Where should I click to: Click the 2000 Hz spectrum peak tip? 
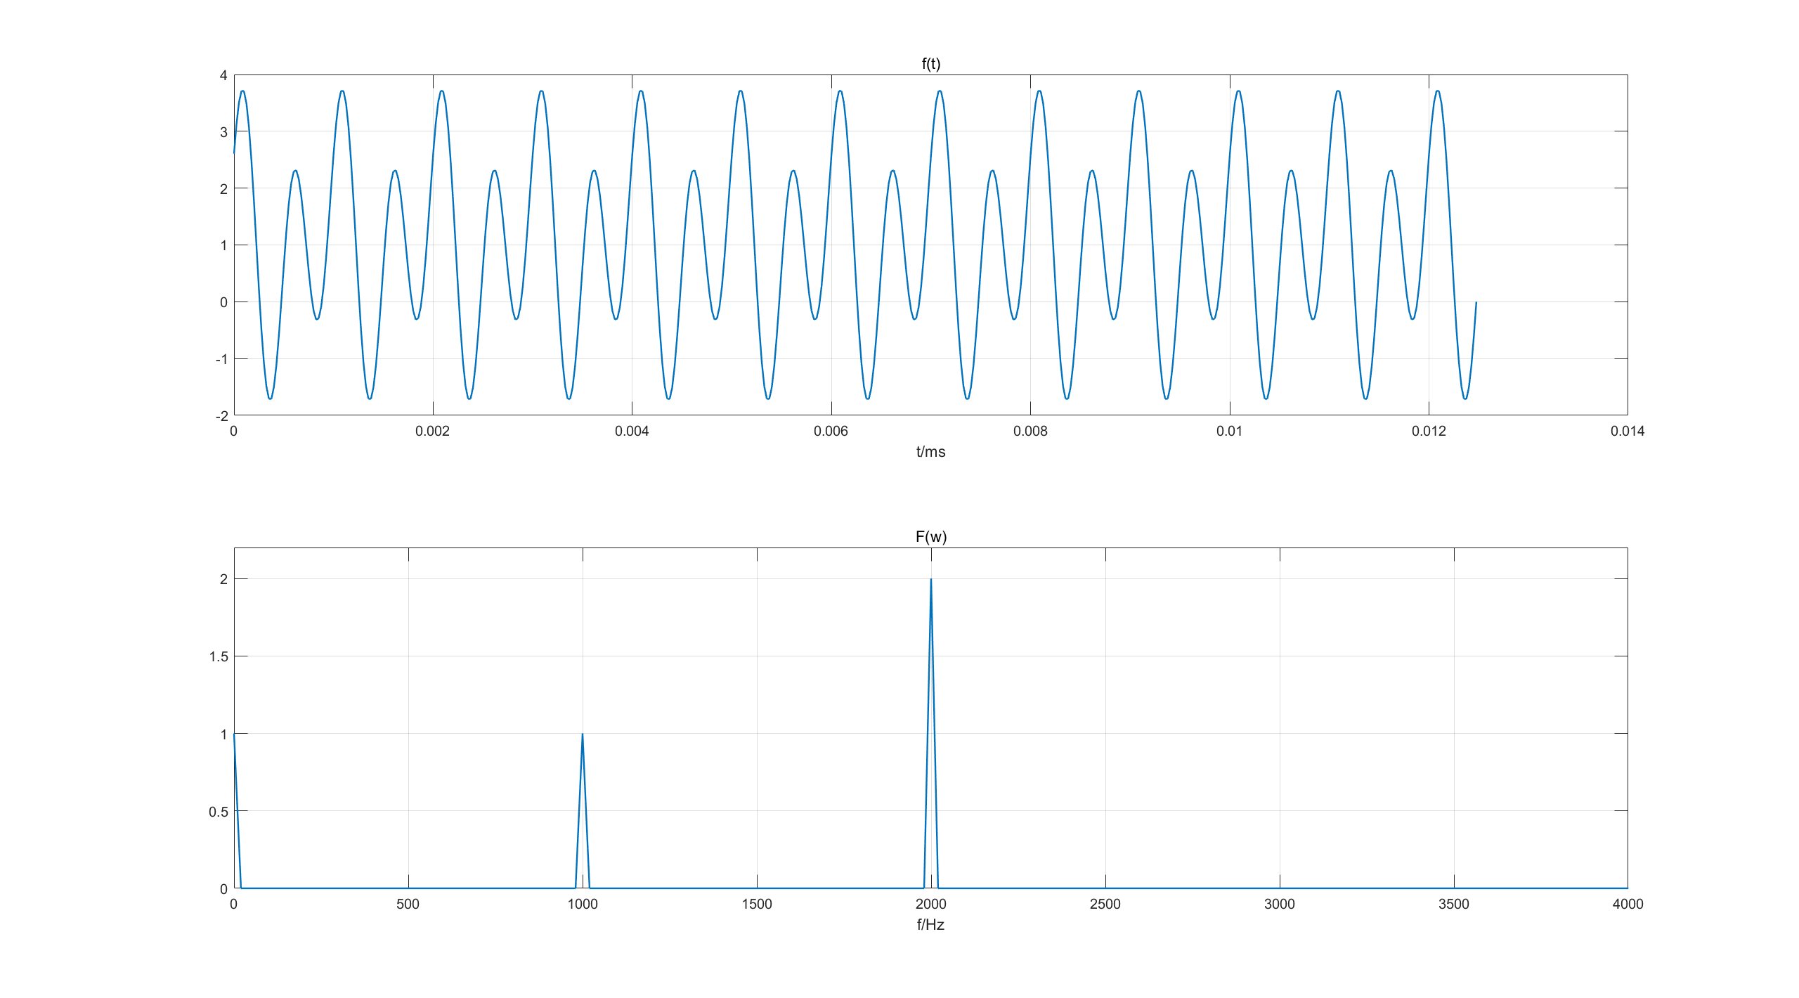click(x=931, y=581)
